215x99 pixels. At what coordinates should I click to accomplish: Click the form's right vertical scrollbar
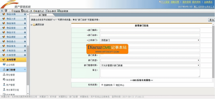point(213,52)
